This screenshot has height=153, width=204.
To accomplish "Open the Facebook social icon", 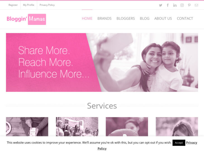I will [x=168, y=5].
